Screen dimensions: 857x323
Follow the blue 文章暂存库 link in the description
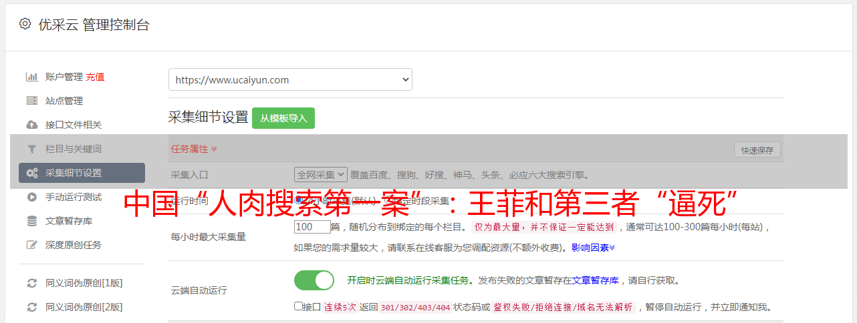point(596,280)
